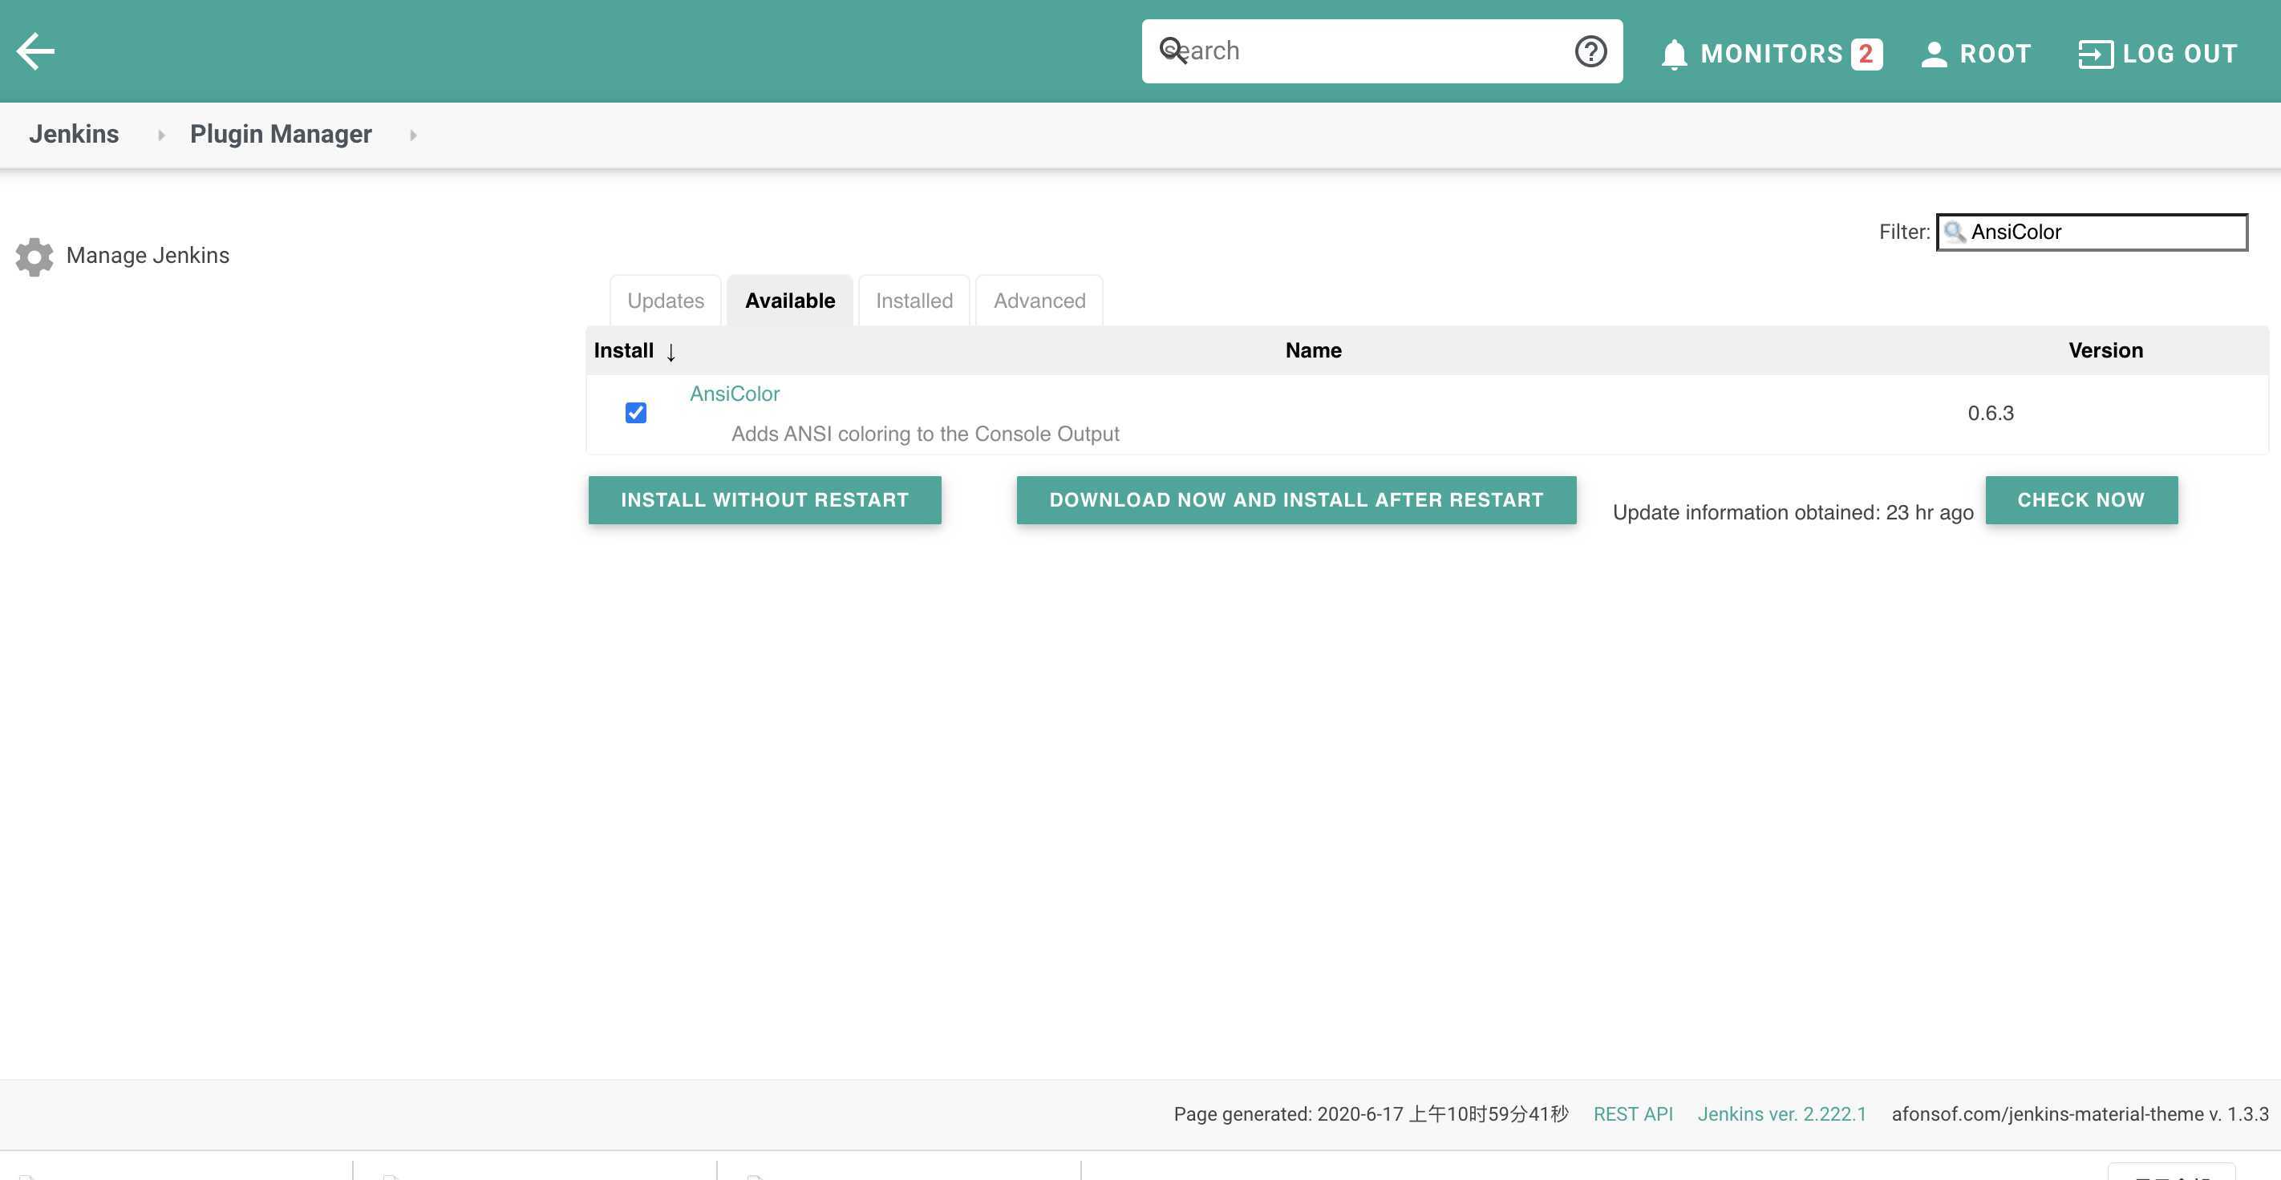Screen dimensions: 2281x1180
Task: Click the version value 0.6.3
Action: click(1991, 414)
